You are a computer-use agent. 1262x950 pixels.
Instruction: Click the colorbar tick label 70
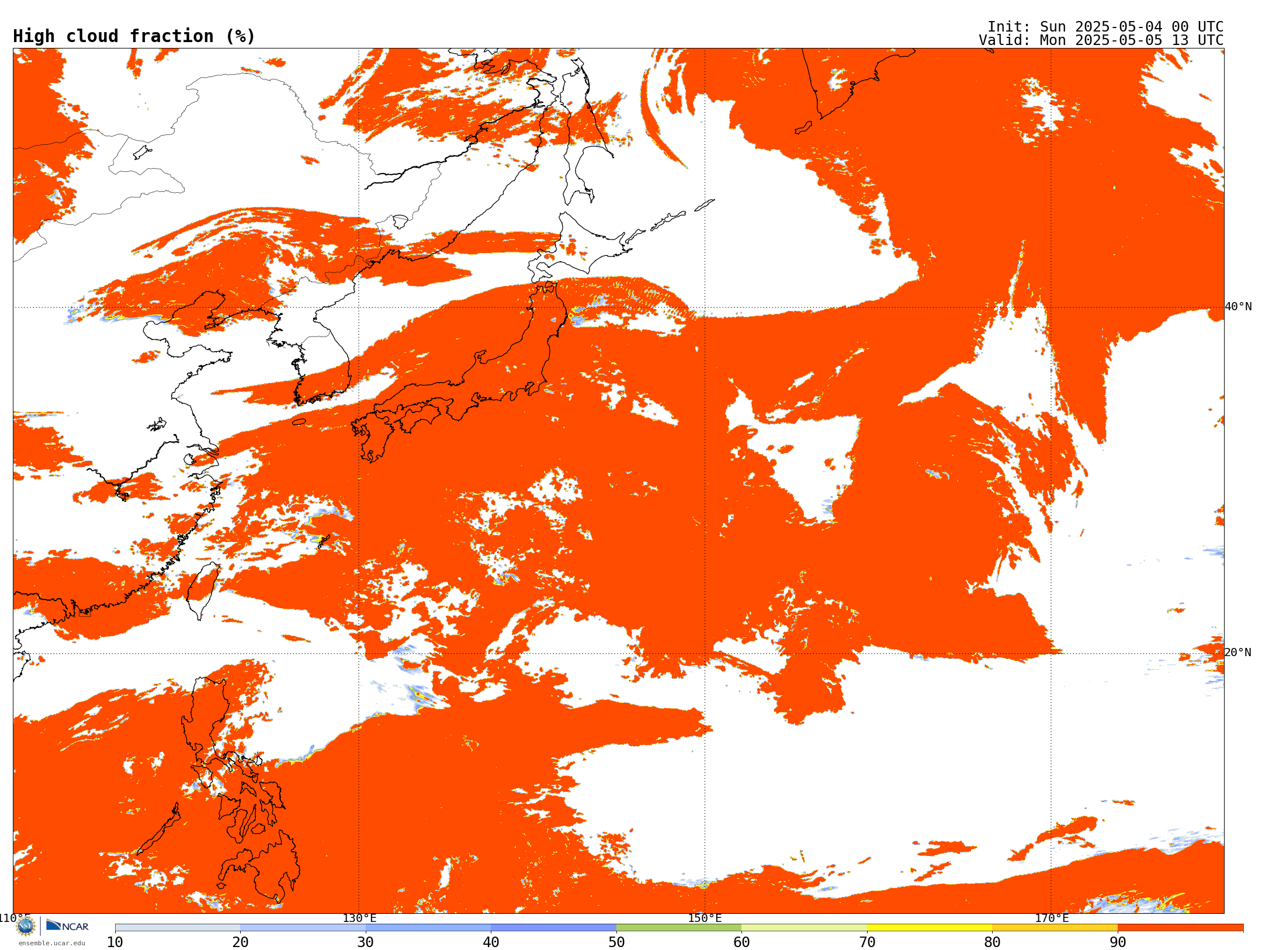(867, 942)
